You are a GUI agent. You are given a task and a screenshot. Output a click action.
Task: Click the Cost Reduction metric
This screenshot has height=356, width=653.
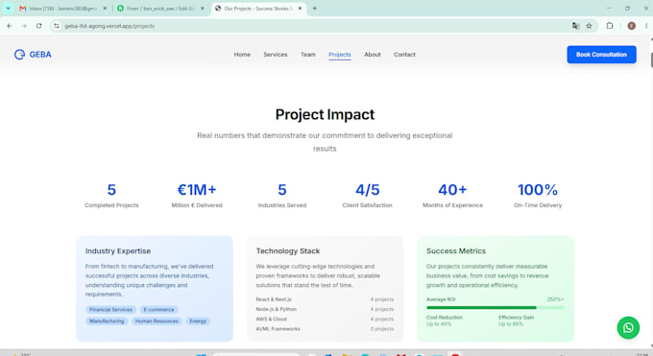click(445, 320)
